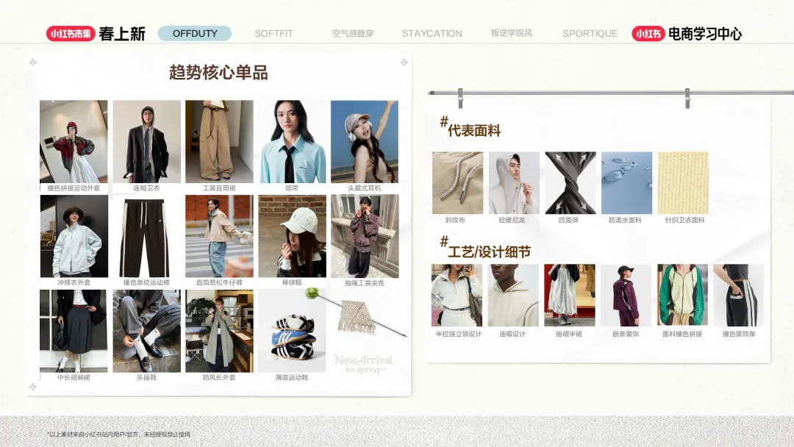794x447 pixels.
Task: Select the 棒球帽 photo
Action: [x=292, y=236]
